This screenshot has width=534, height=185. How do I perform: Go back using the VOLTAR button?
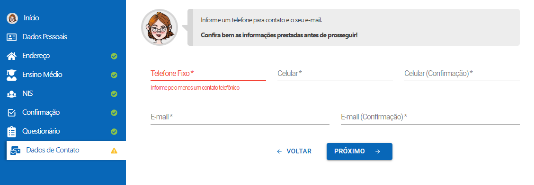click(x=294, y=151)
